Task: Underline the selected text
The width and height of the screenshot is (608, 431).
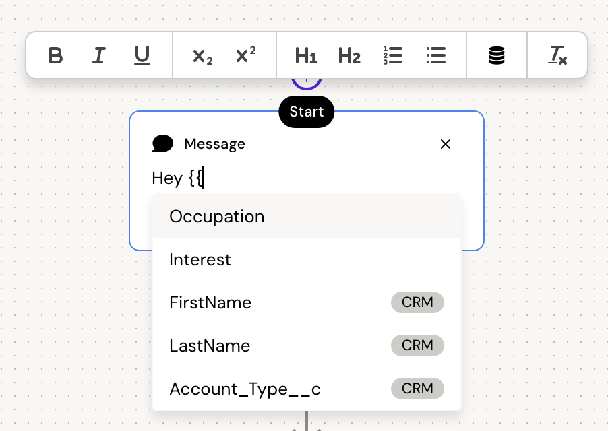Action: [142, 55]
